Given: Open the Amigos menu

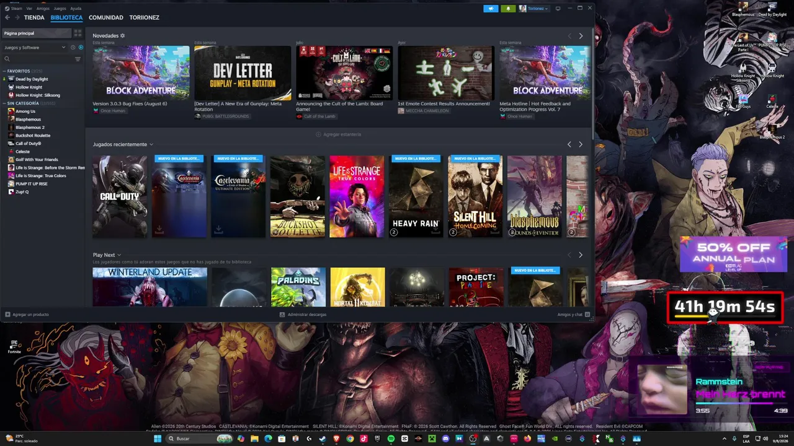Looking at the screenshot, I should 43,9.
